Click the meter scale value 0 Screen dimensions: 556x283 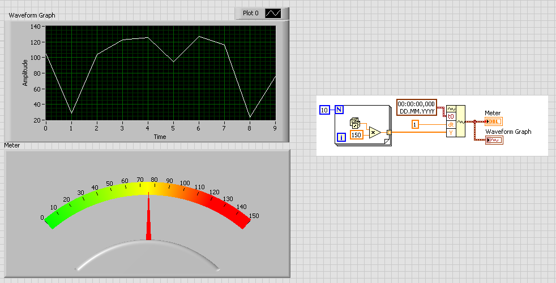pyautogui.click(x=42, y=217)
